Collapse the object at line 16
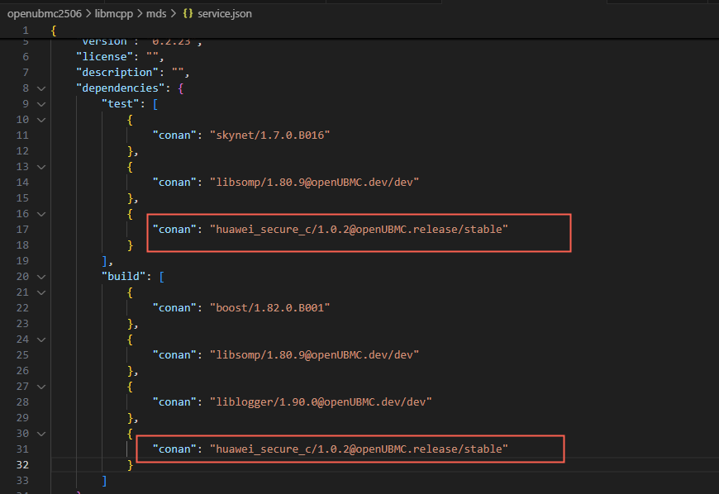Screen dimensions: 719x494 tap(41, 214)
